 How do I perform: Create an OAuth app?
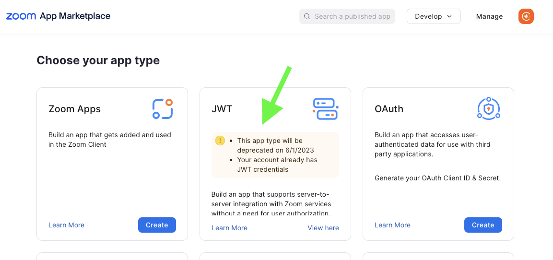[x=483, y=225]
